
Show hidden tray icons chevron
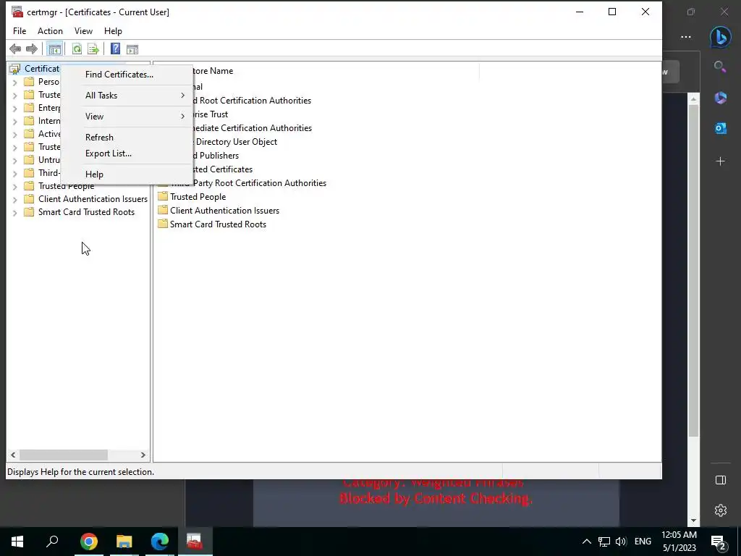586,542
